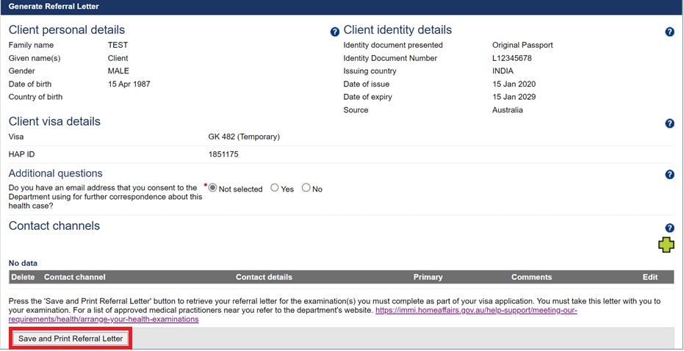Open help for Client visa details section
Screen dimensions: 684x351
pyautogui.click(x=669, y=123)
